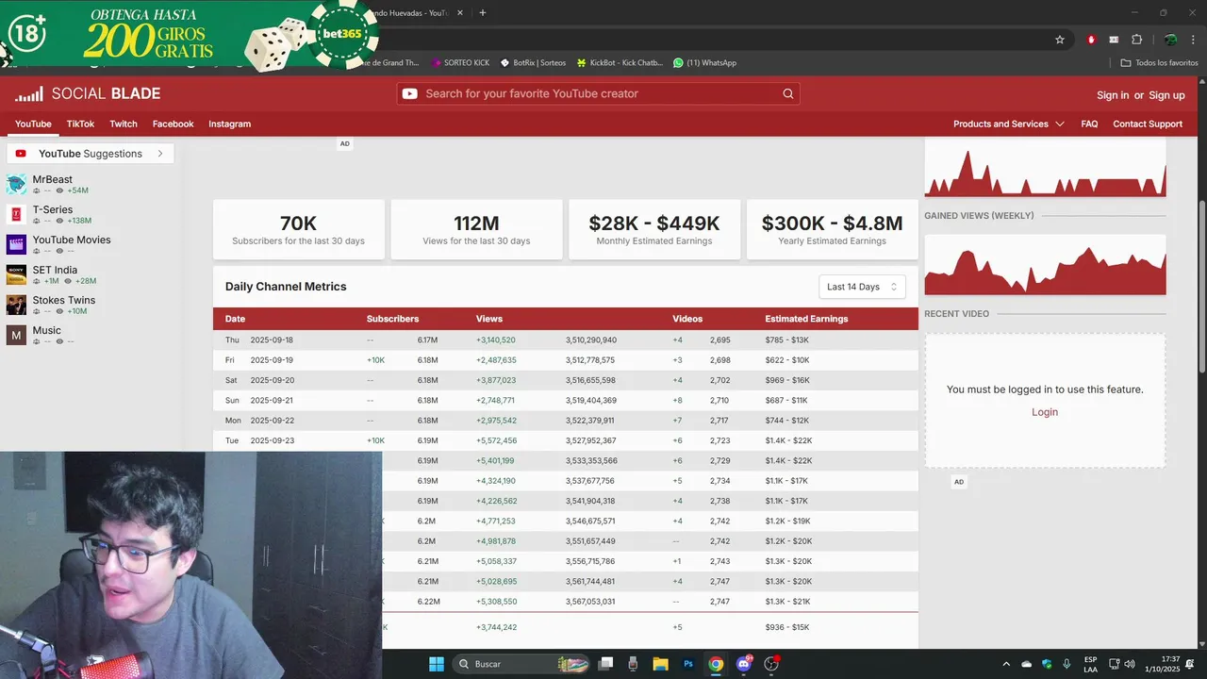Click the 2025-09-18 date cell
This screenshot has width=1207, height=679.
(x=272, y=339)
